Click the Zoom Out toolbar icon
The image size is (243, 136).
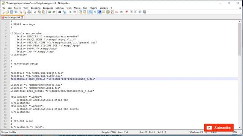pyautogui.click(x=74, y=12)
